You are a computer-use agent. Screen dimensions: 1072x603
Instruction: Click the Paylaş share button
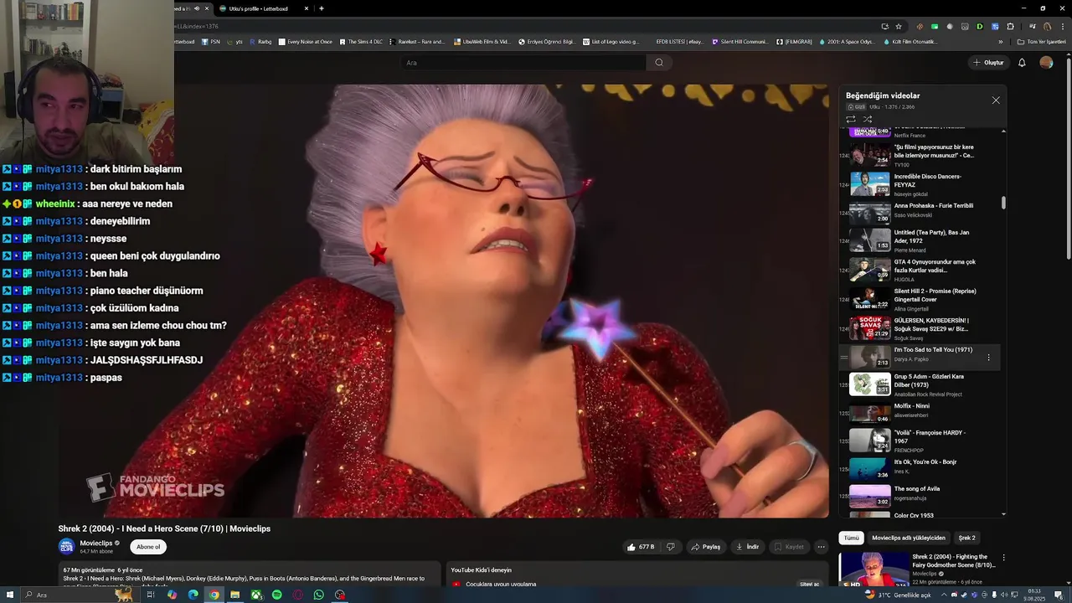coord(705,547)
